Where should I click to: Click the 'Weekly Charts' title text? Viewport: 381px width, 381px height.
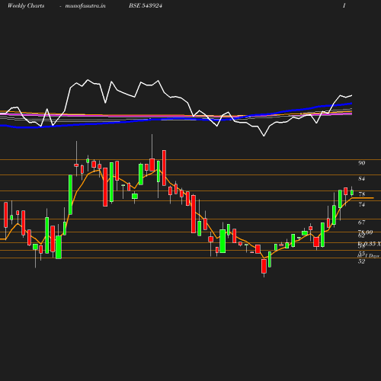[26, 6]
